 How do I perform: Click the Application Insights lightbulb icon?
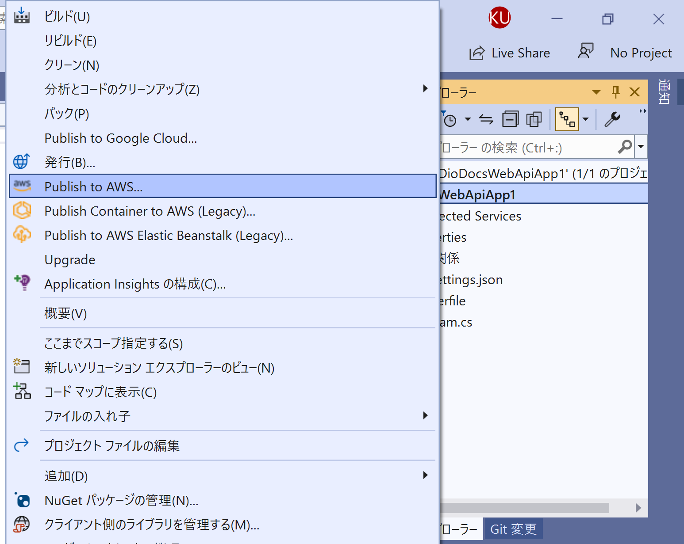22,282
